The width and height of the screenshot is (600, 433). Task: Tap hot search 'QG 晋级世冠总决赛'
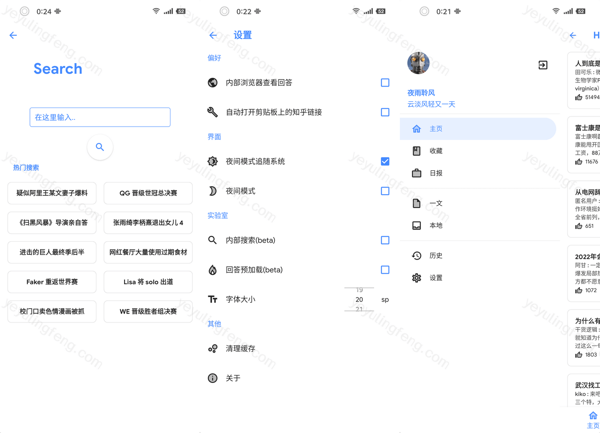pyautogui.click(x=148, y=193)
